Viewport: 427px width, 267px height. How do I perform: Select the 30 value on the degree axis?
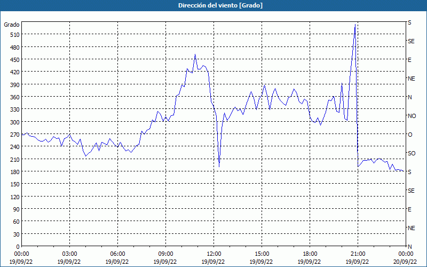click(17, 234)
